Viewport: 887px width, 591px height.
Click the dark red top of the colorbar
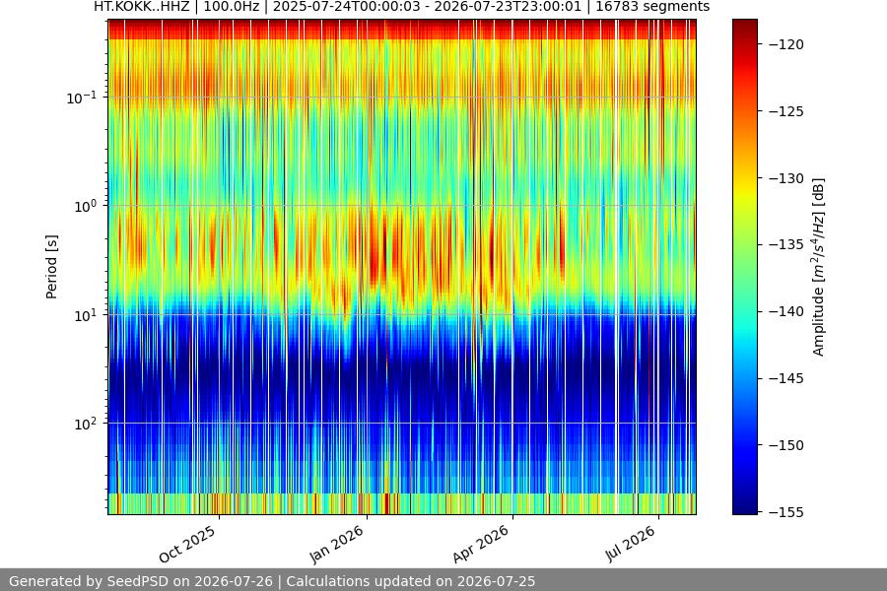(x=744, y=24)
